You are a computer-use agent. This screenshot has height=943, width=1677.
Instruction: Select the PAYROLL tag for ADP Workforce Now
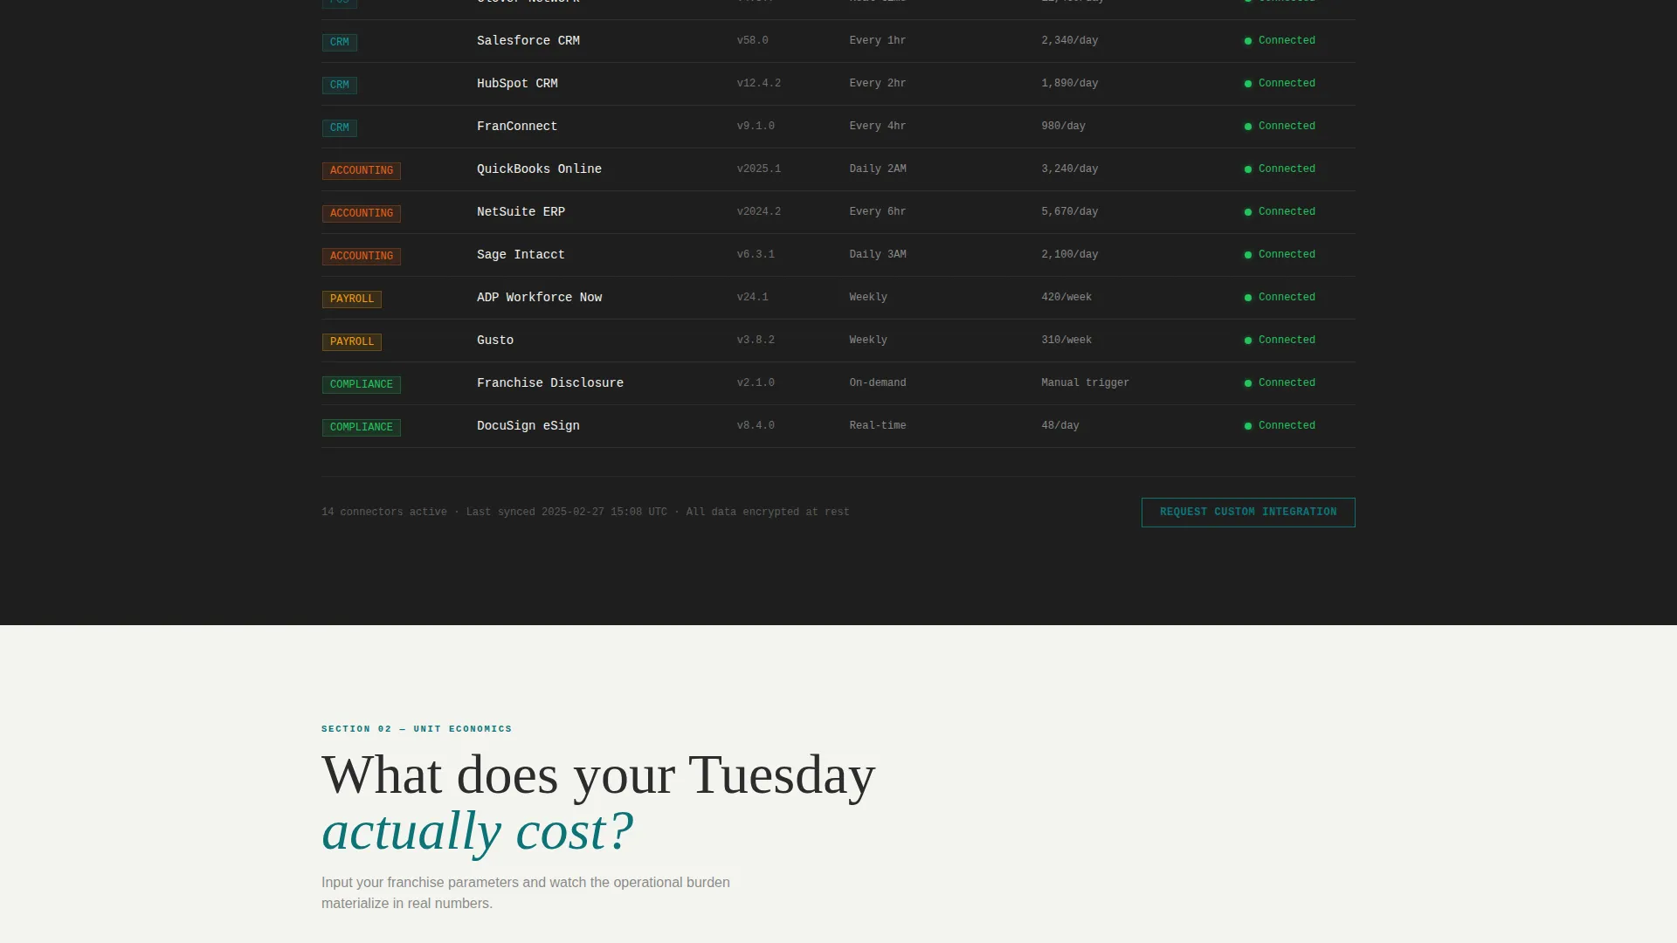point(352,299)
